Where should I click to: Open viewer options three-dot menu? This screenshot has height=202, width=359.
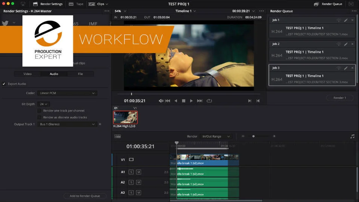point(261,11)
